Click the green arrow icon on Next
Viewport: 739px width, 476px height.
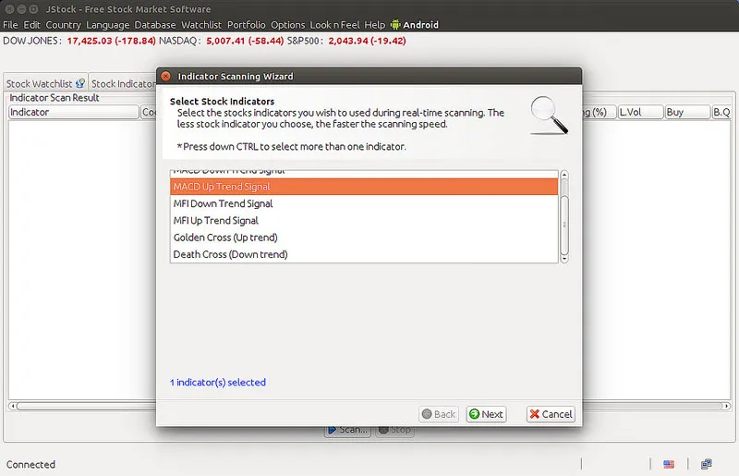tap(475, 414)
